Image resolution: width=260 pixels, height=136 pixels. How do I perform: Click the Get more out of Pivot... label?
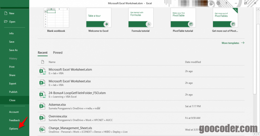pyautogui.click(x=225, y=31)
